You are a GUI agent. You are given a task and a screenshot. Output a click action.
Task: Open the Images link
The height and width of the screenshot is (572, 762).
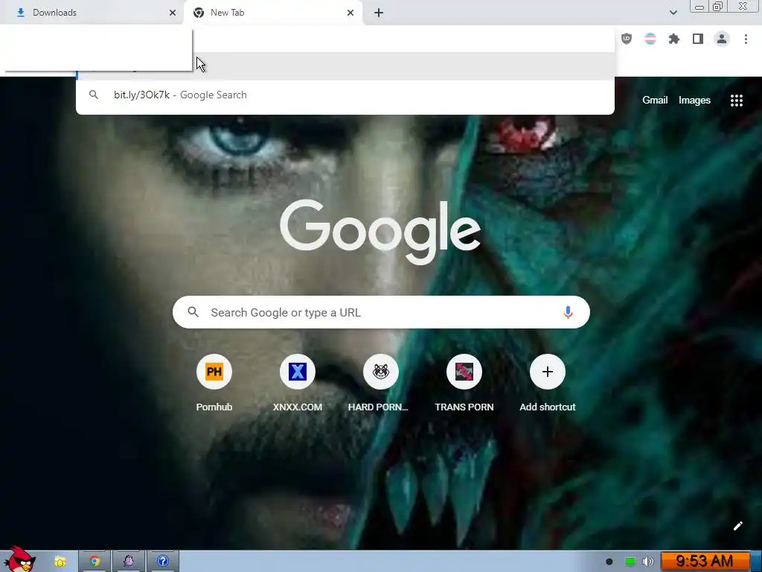click(694, 101)
